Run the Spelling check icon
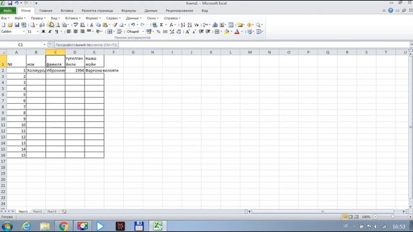Screen dimensions: 413x232 [x=76, y=25]
